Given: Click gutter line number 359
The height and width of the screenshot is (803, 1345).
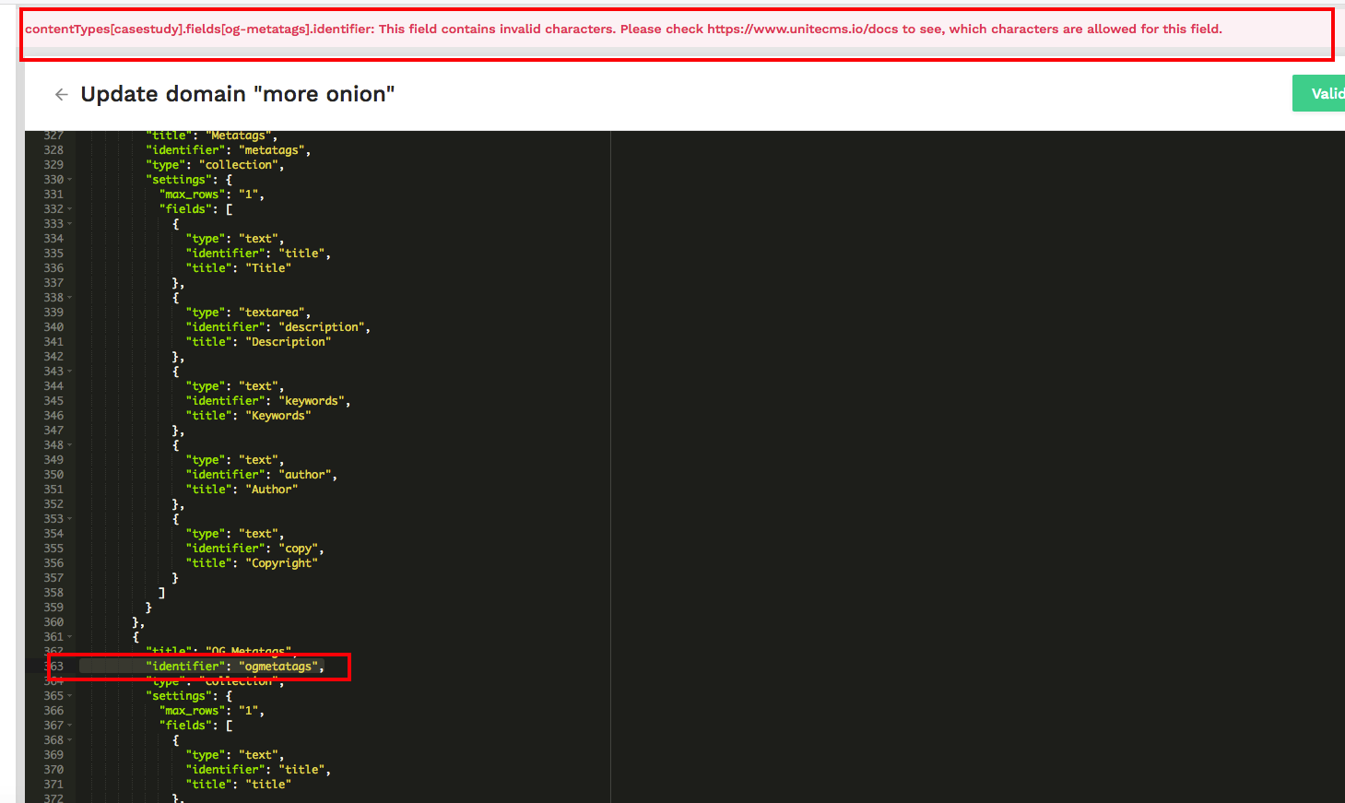Looking at the screenshot, I should (x=53, y=608).
